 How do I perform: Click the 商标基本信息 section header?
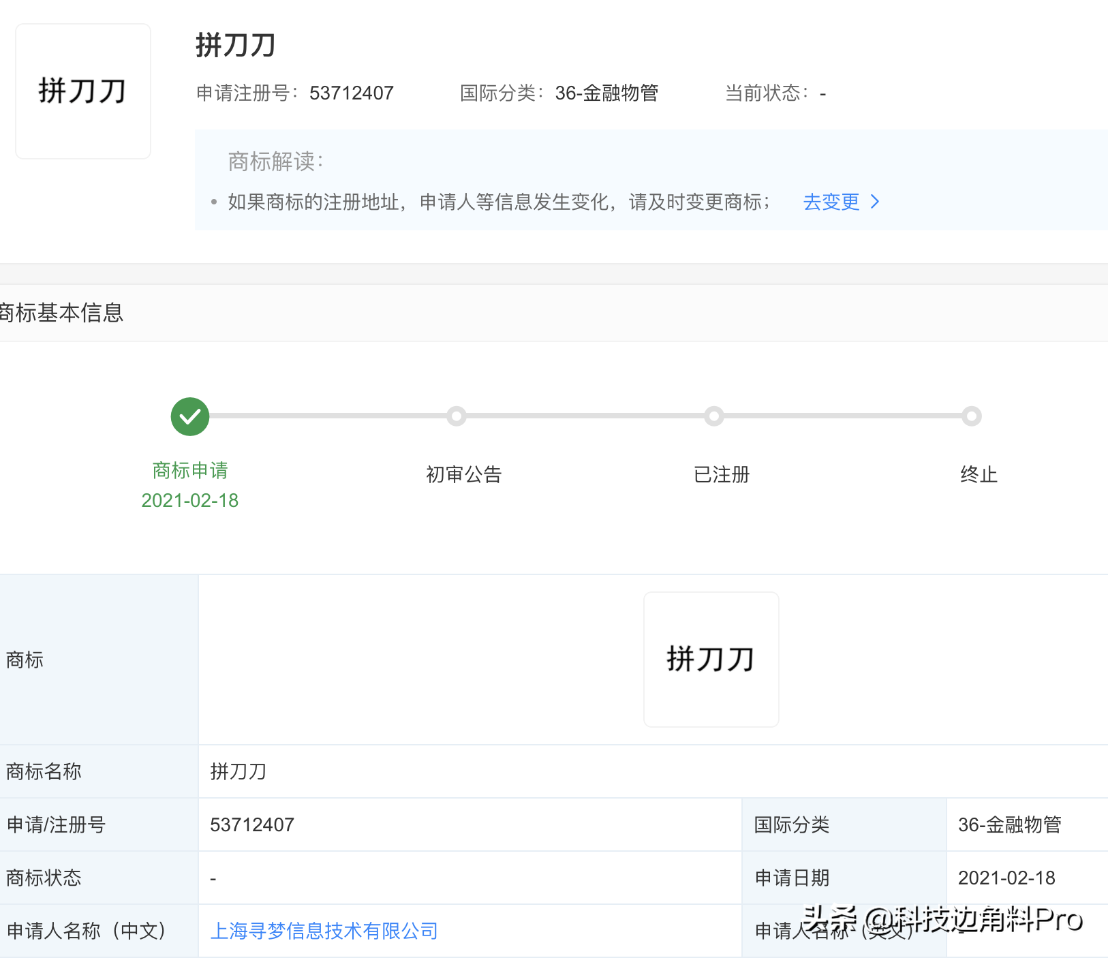[x=61, y=313]
